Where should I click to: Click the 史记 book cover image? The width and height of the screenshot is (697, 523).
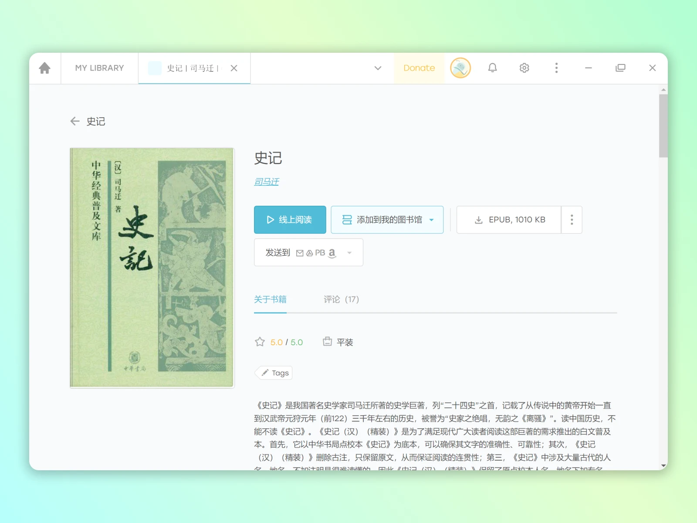click(x=152, y=268)
